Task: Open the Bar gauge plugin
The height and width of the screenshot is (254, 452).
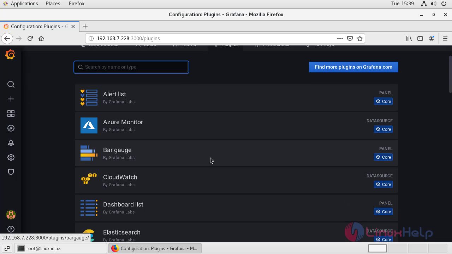Action: click(236, 153)
